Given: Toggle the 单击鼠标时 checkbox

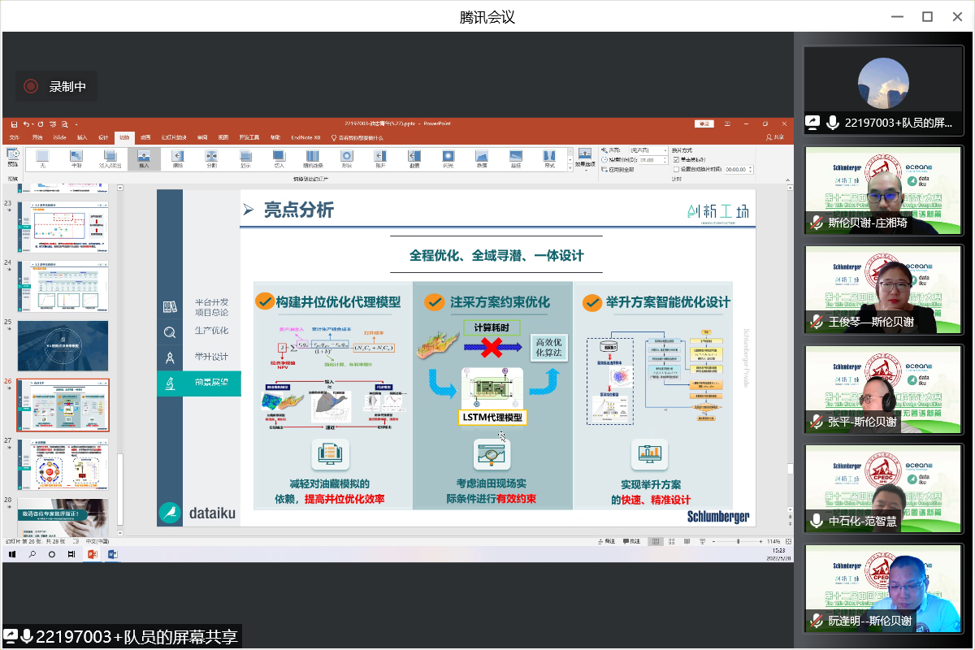Looking at the screenshot, I should coord(676,160).
